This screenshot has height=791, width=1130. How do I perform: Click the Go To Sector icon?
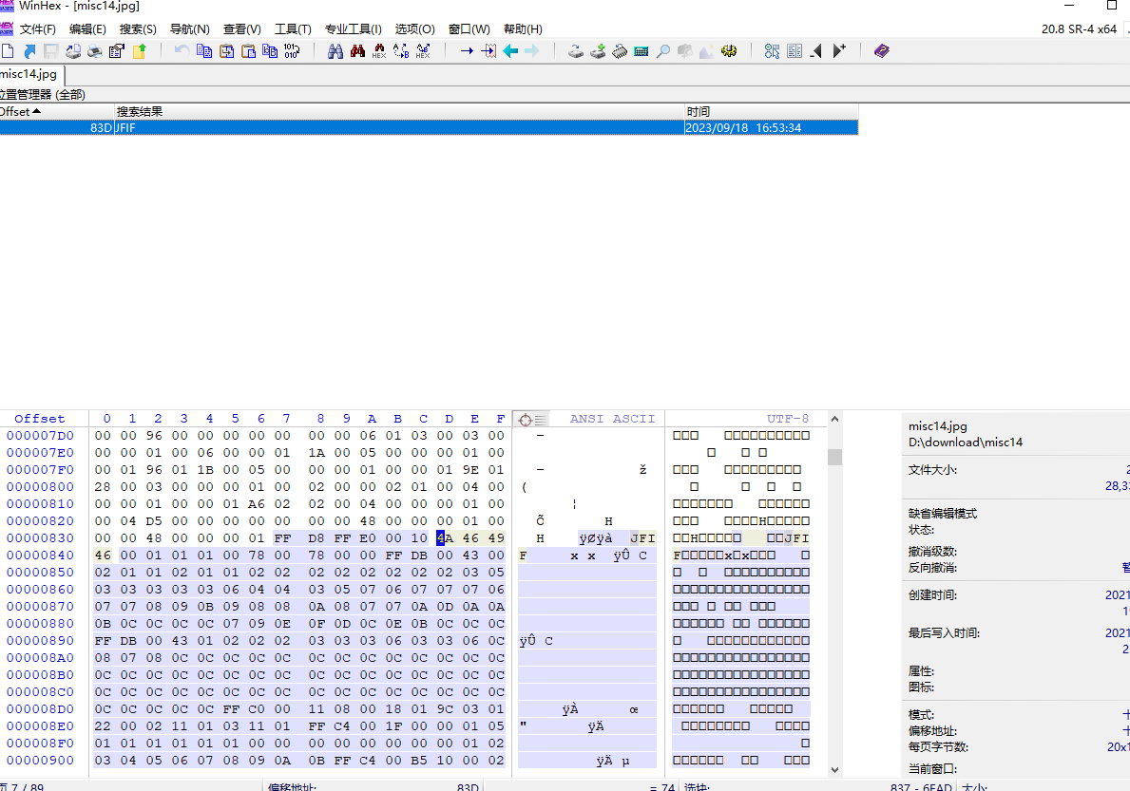tap(488, 51)
